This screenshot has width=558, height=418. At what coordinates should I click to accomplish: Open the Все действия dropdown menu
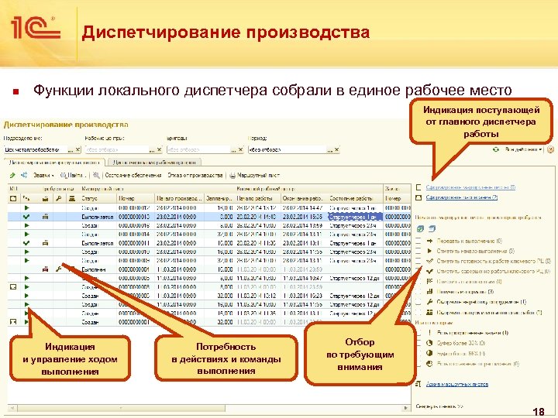(x=523, y=149)
